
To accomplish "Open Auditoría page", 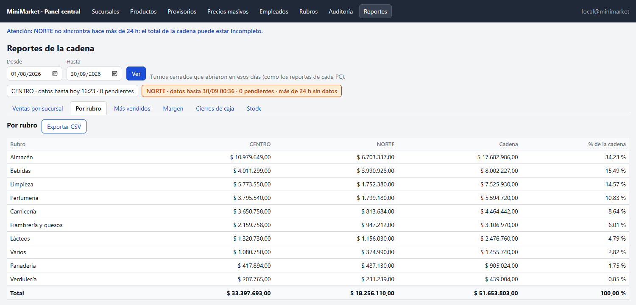I will click(341, 11).
